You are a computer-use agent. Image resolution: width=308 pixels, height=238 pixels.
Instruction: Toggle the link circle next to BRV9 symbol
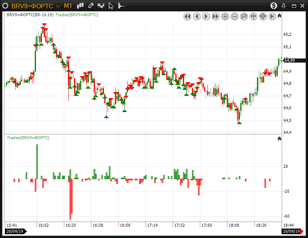click(5, 6)
